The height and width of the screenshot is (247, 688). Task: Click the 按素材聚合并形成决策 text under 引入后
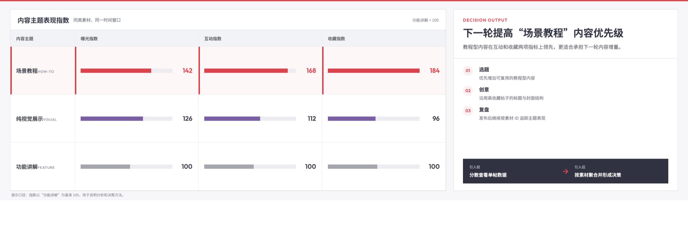(598, 175)
